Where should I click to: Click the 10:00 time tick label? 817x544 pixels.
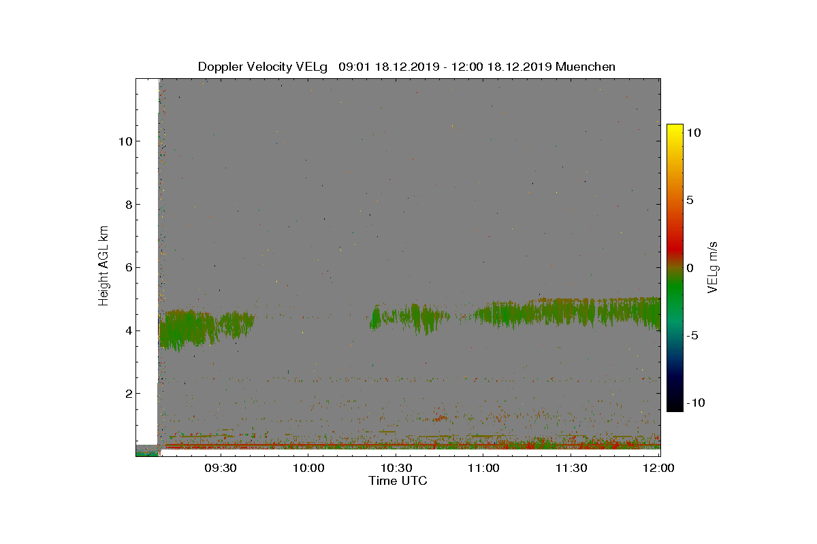coord(308,468)
